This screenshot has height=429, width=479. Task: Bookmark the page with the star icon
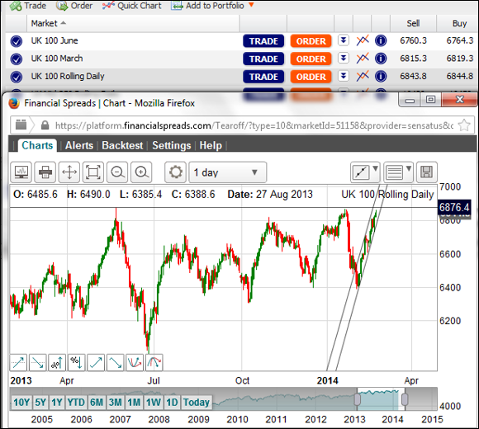464,125
